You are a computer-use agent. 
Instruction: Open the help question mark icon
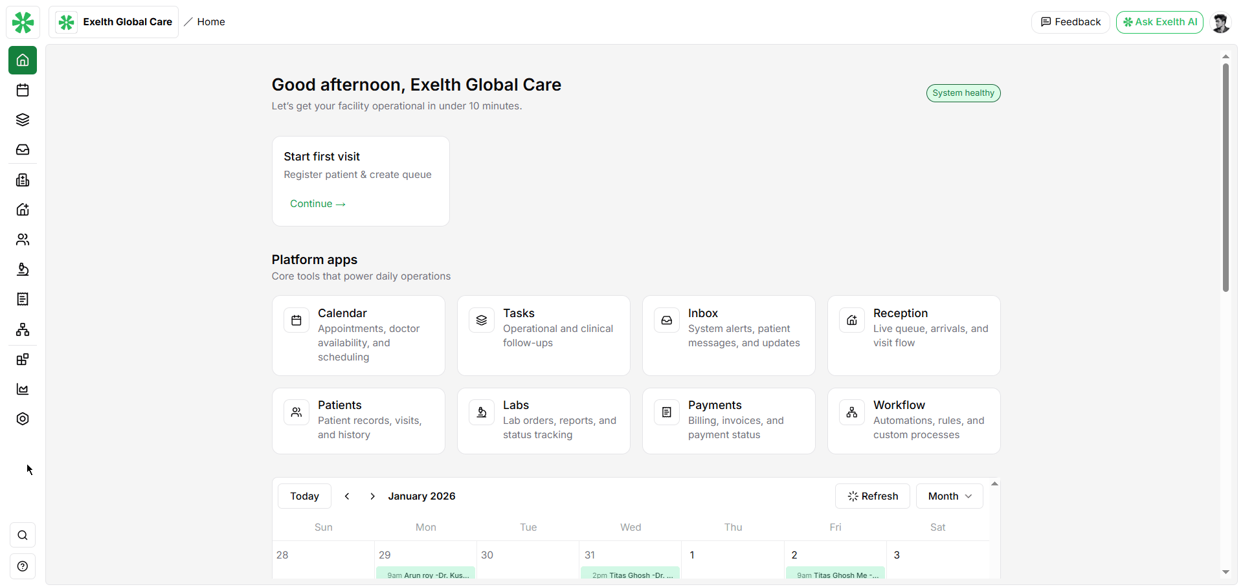[x=23, y=566]
